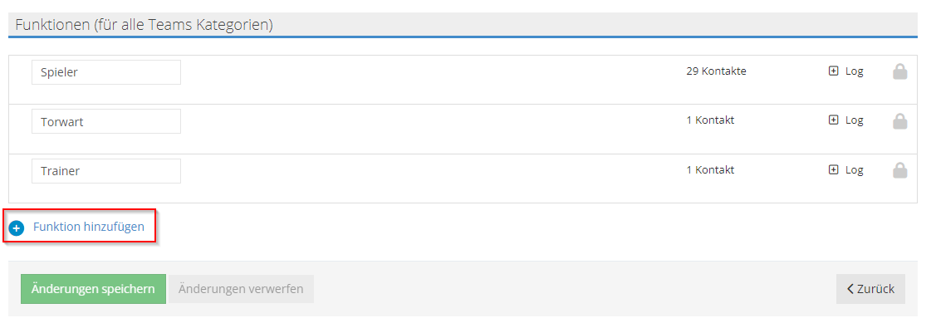Click the lock icon in Trainer row
931x323 pixels.
(900, 170)
